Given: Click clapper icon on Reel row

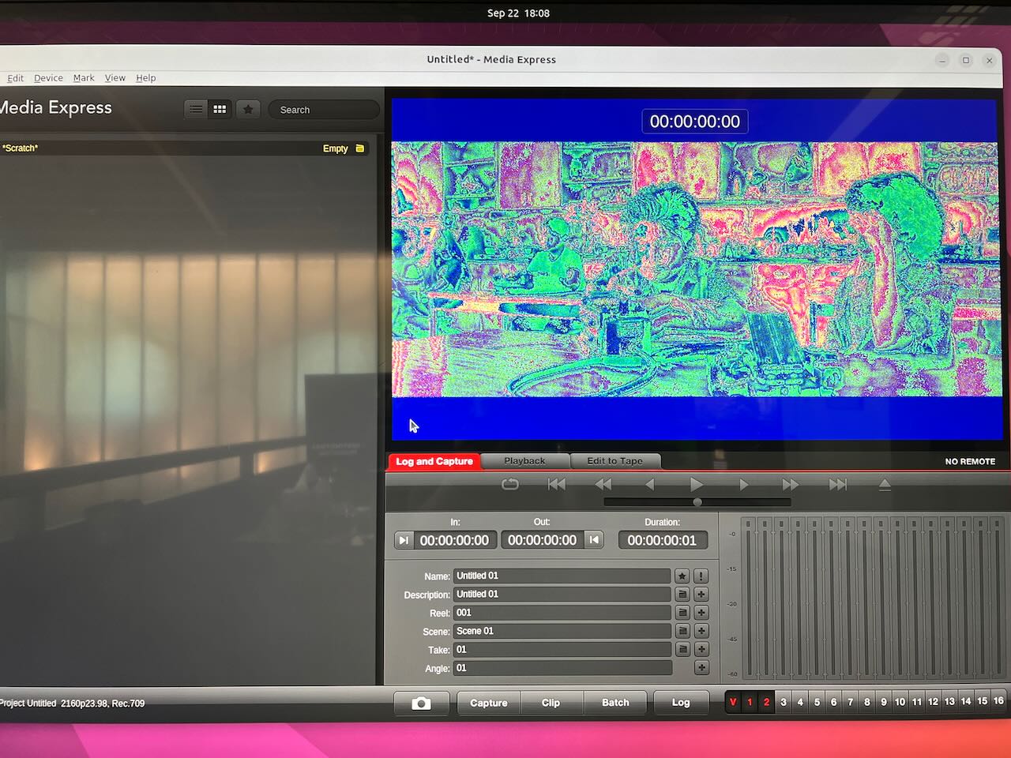Looking at the screenshot, I should tap(682, 613).
